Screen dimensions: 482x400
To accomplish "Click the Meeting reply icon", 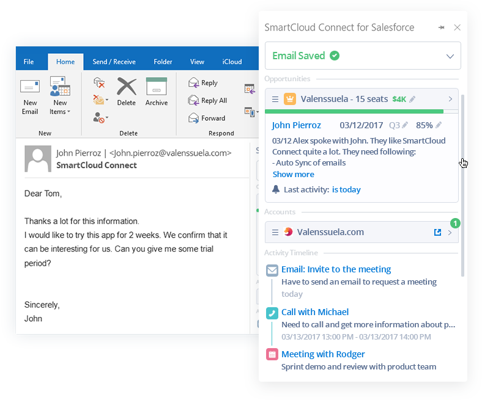I will click(250, 89).
